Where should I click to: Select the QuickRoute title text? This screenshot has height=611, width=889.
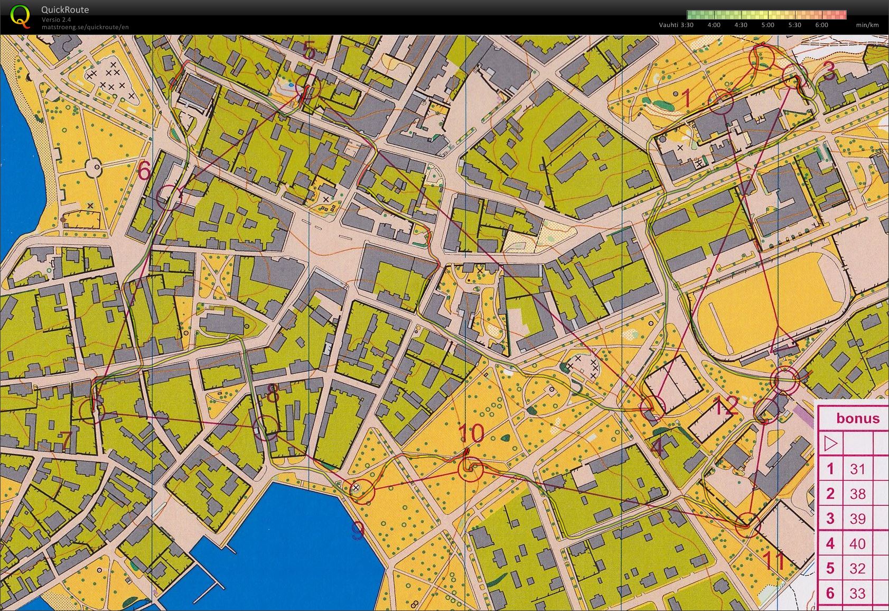(x=65, y=10)
